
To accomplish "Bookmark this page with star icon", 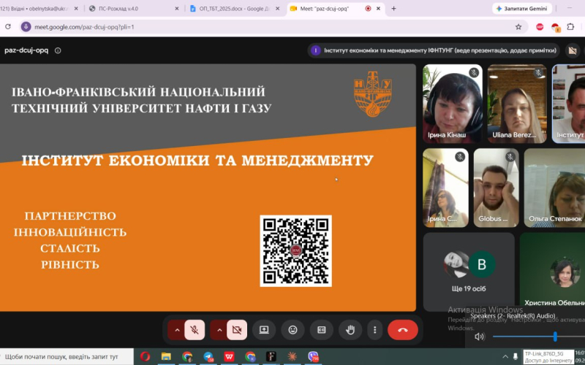I will point(518,27).
